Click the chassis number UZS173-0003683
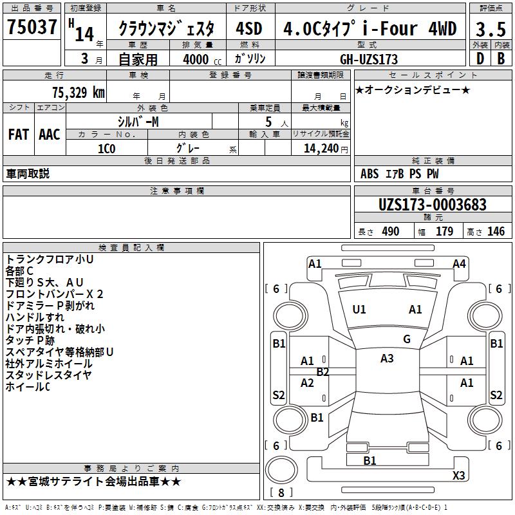515x515 pixels. click(x=432, y=205)
